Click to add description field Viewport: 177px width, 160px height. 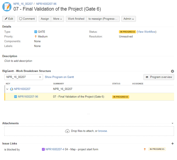tap(18, 61)
